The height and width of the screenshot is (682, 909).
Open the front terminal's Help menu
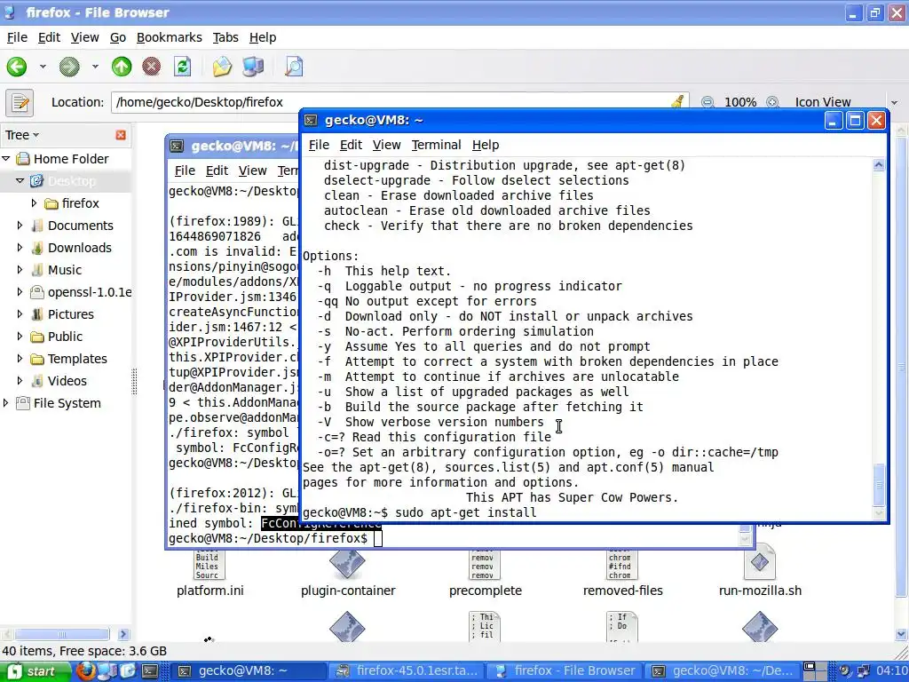486,145
